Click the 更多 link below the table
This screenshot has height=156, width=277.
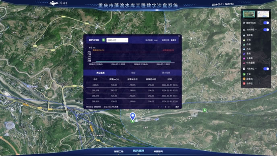tap(177, 107)
